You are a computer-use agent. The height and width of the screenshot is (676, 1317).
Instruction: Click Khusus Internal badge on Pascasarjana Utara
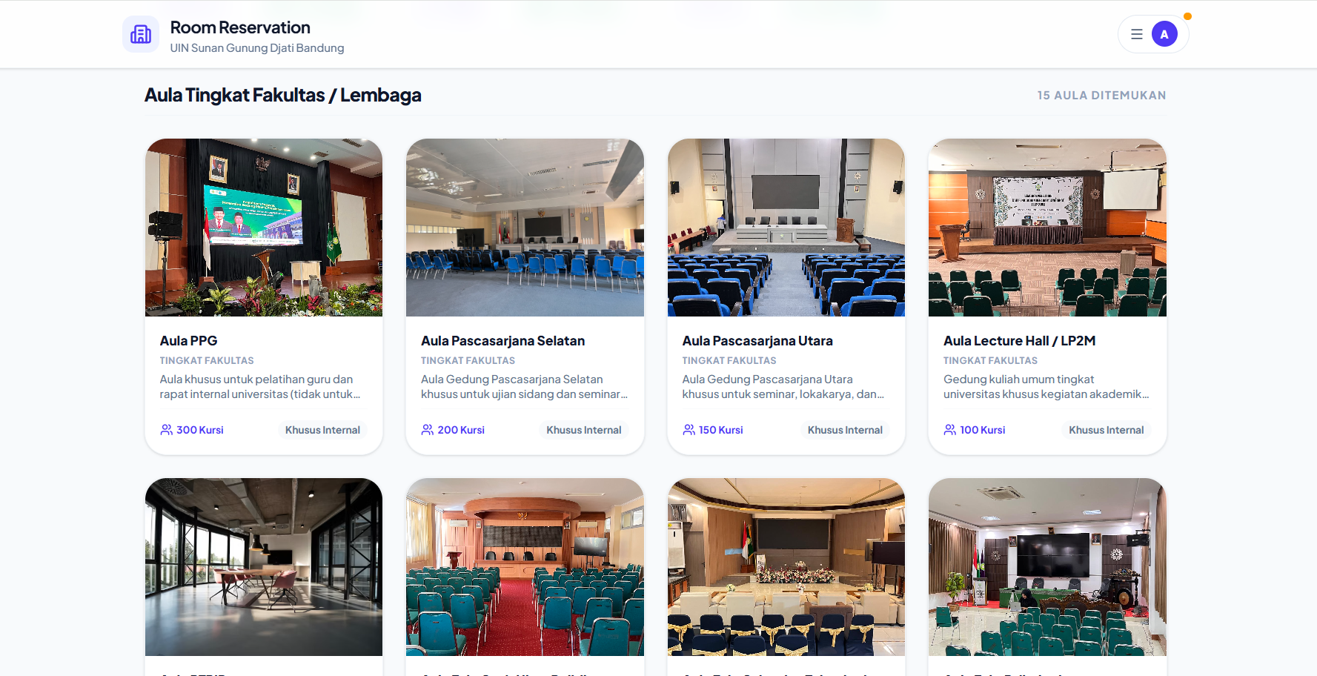click(x=845, y=430)
